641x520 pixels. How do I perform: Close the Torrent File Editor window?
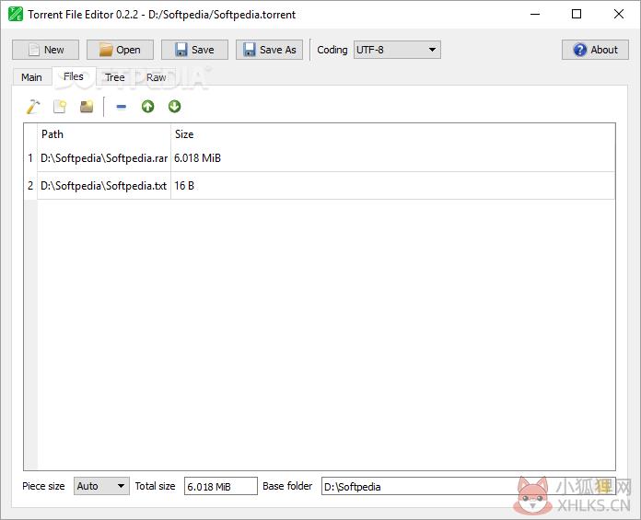click(619, 15)
